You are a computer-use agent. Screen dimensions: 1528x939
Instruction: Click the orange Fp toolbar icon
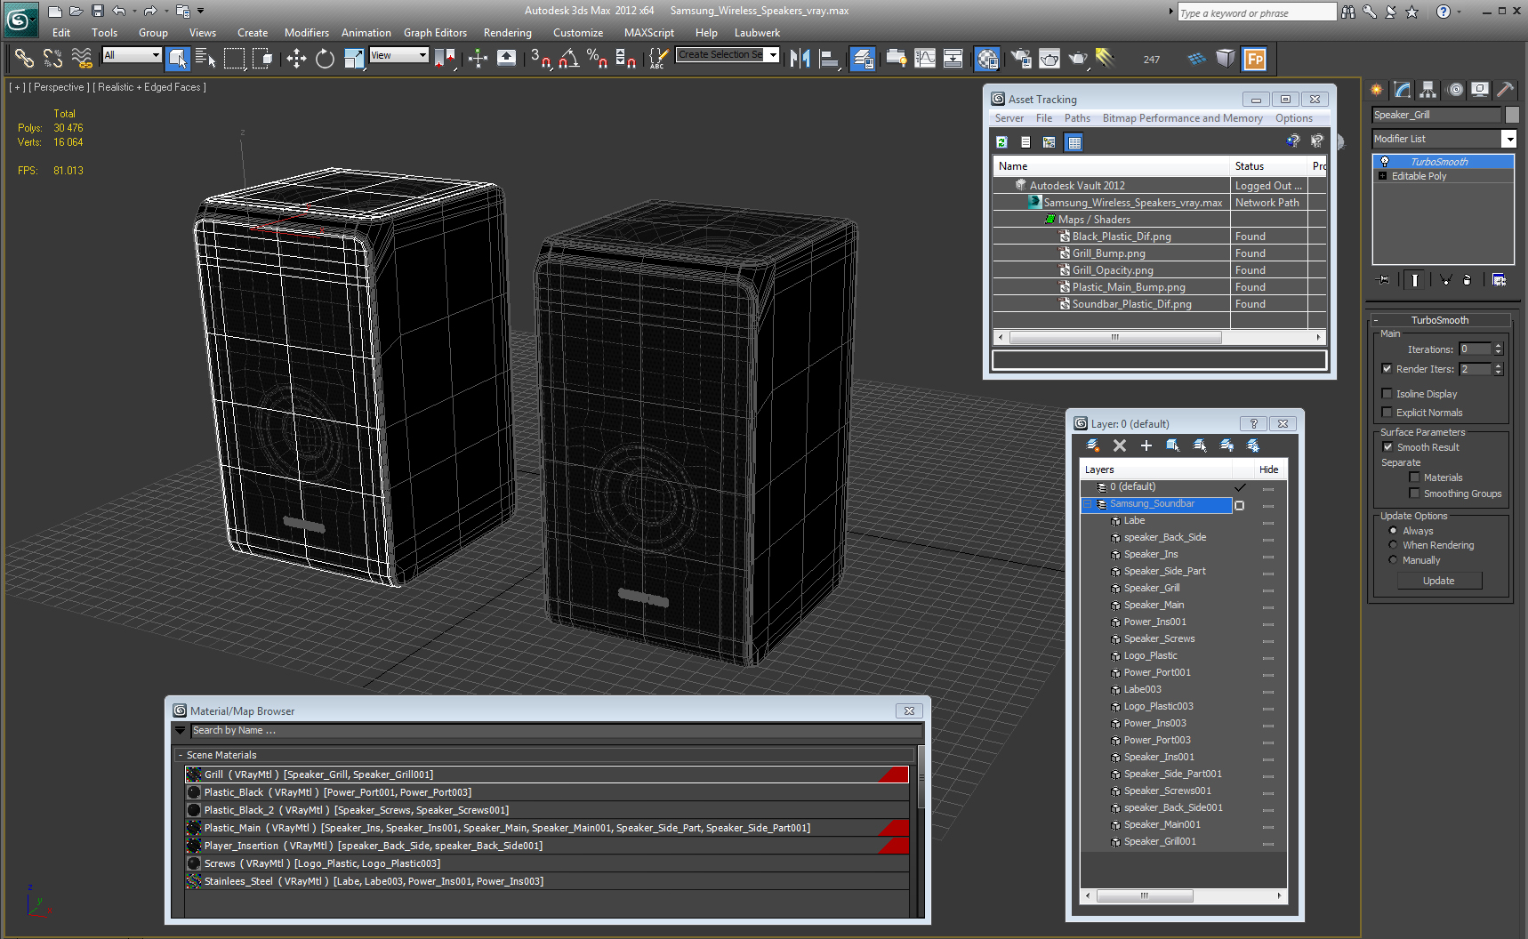pos(1255,59)
